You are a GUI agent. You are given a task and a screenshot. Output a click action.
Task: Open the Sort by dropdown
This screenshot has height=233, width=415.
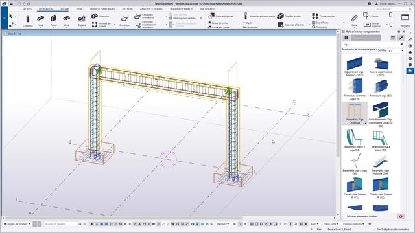click(396, 50)
